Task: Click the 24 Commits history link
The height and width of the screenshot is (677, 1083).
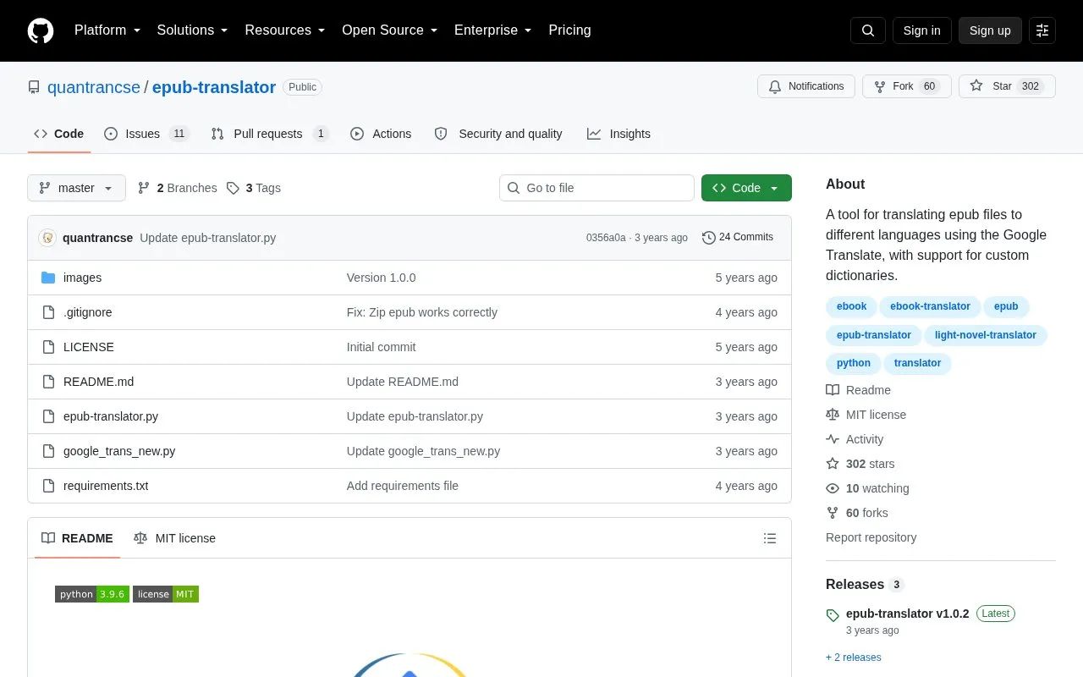Action: [x=738, y=238]
